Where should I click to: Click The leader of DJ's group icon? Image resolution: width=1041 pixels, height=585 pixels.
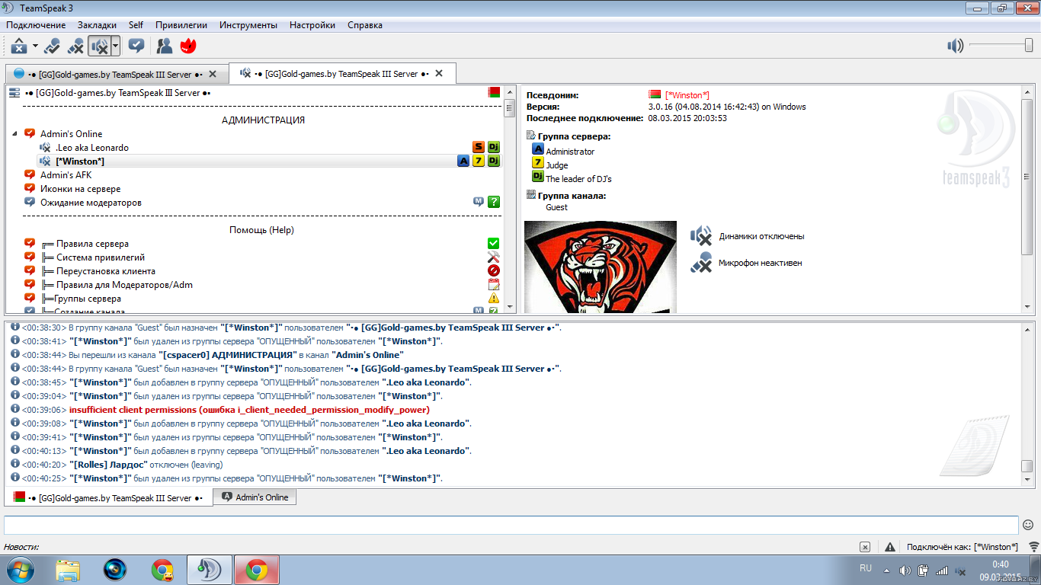click(x=538, y=177)
